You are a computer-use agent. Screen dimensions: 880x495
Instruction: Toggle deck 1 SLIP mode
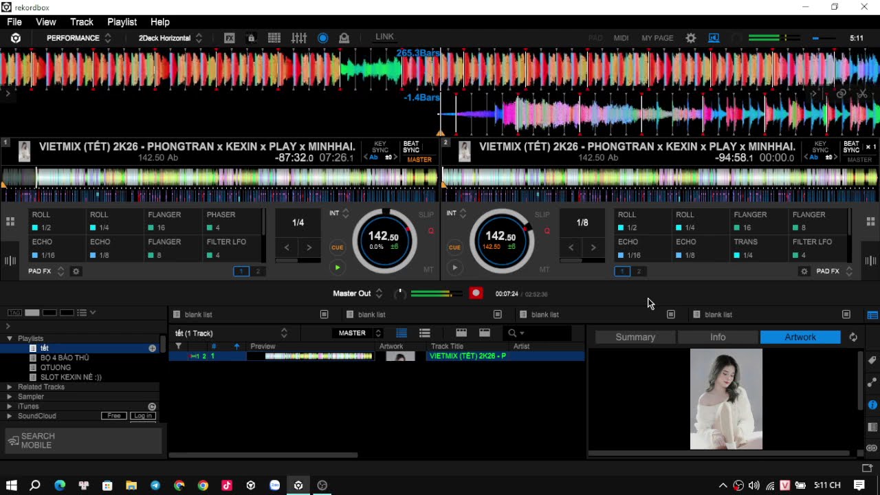click(x=426, y=214)
